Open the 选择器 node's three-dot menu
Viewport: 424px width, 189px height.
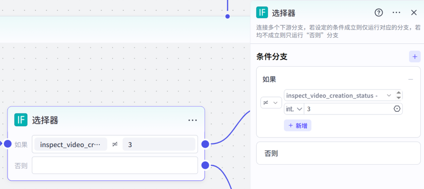(x=192, y=120)
